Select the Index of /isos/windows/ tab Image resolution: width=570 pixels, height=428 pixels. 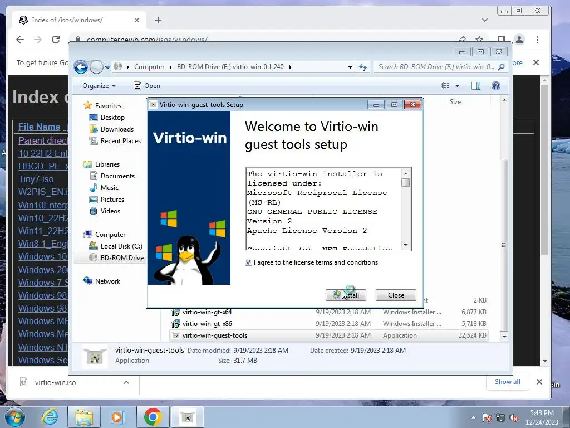click(x=78, y=20)
